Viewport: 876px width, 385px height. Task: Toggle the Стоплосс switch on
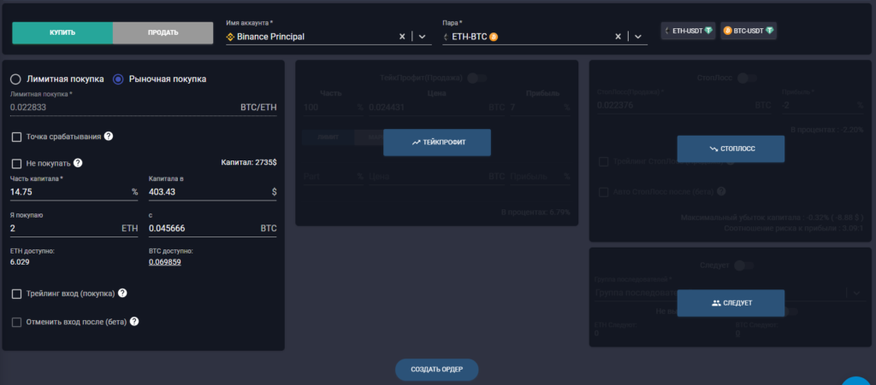tap(748, 79)
